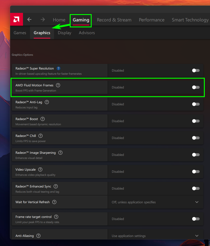The width and height of the screenshot is (210, 246).
Task: Click 'Limits FPS to save power' text
Action: tap(30, 141)
